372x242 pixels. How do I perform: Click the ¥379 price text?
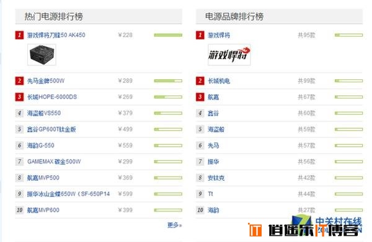coord(125,113)
